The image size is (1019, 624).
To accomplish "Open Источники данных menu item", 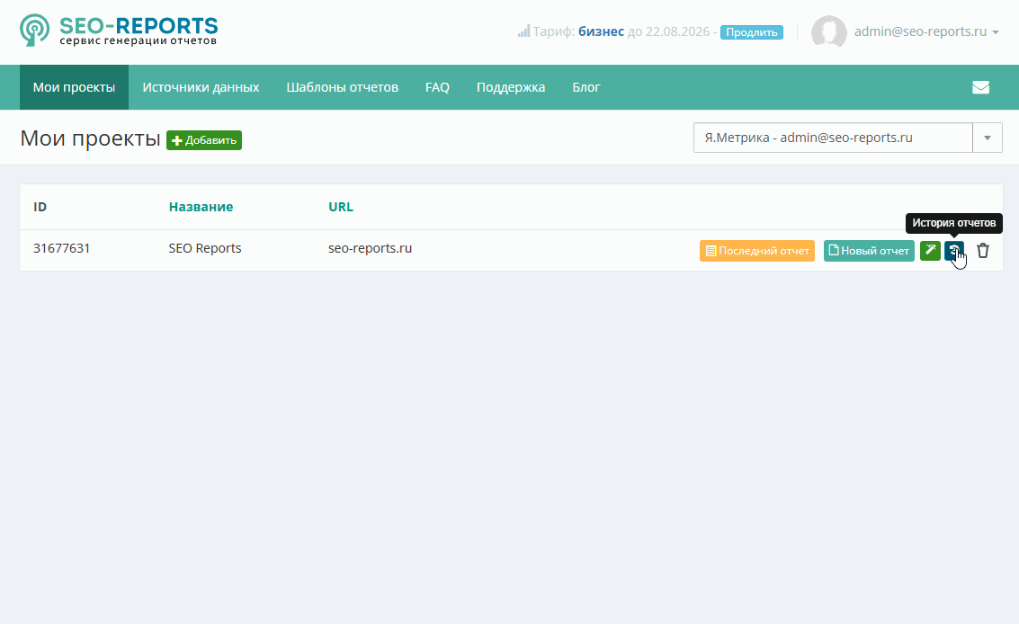I will click(x=201, y=87).
